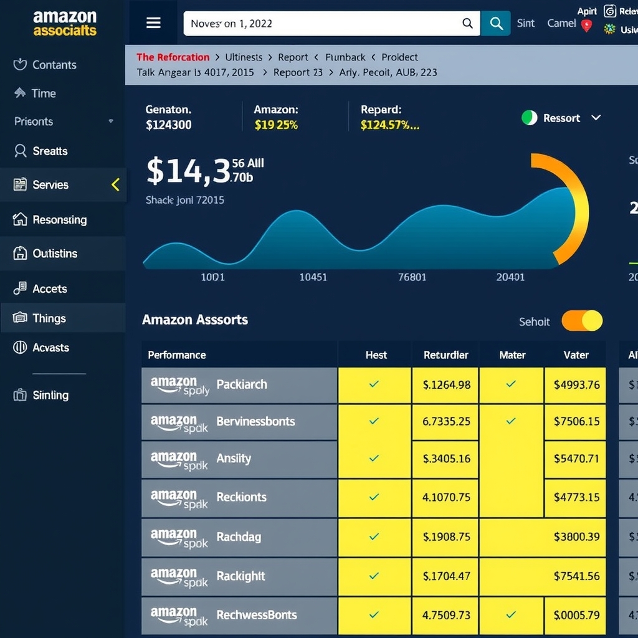Screen dimensions: 638x638
Task: Click the amazon logo in RechwessBonts row
Action: click(179, 616)
